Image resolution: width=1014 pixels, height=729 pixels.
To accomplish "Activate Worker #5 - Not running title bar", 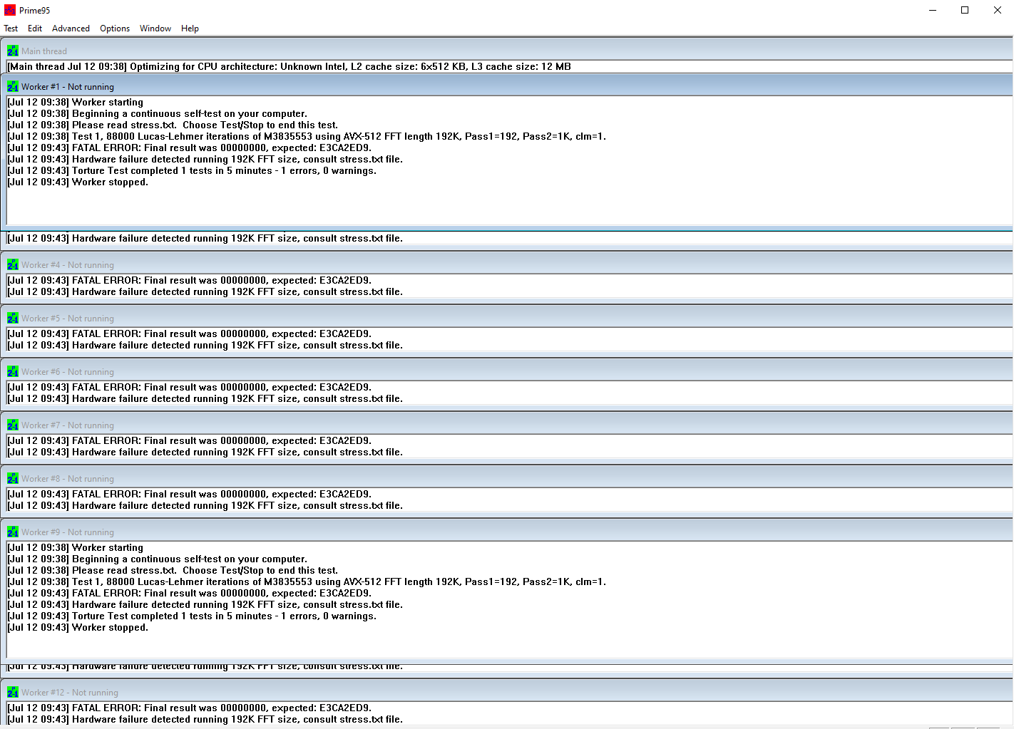I will tap(508, 318).
